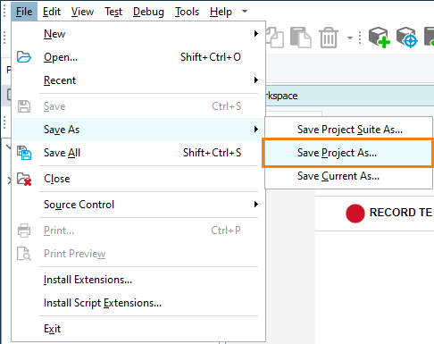Screen dimensions: 434x344
Task: Click the Delete trash can icon
Action: click(329, 38)
